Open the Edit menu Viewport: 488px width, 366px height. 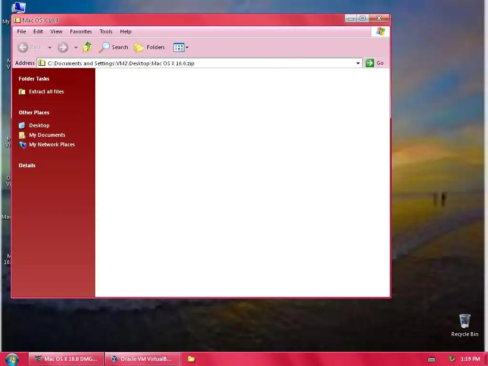click(x=38, y=31)
